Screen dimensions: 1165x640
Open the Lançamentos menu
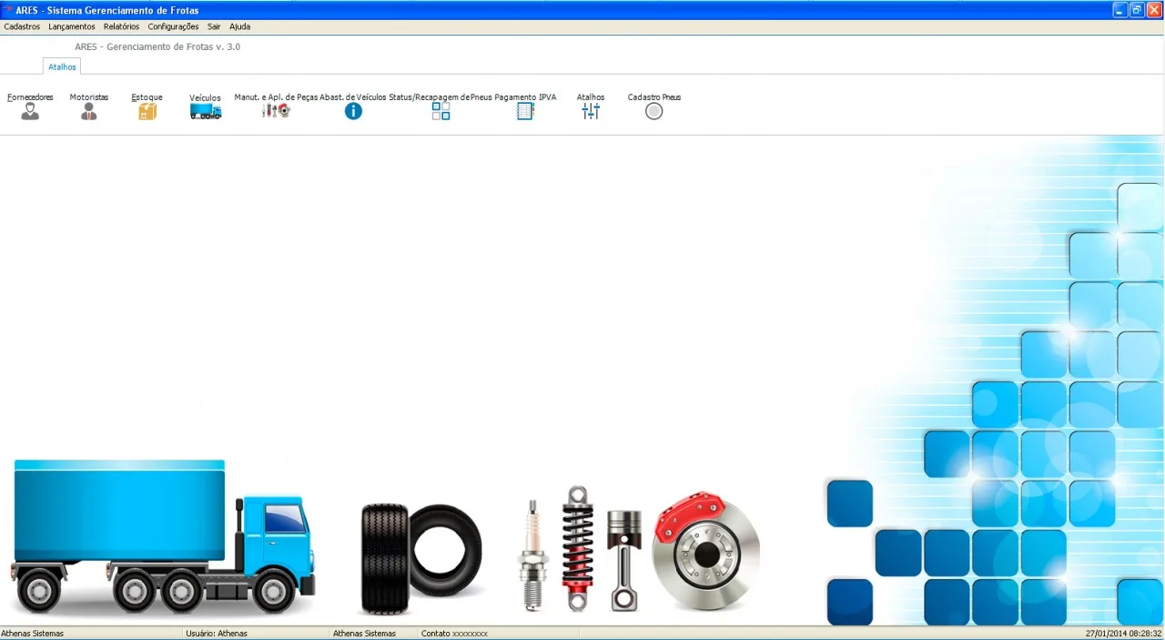[x=72, y=26]
